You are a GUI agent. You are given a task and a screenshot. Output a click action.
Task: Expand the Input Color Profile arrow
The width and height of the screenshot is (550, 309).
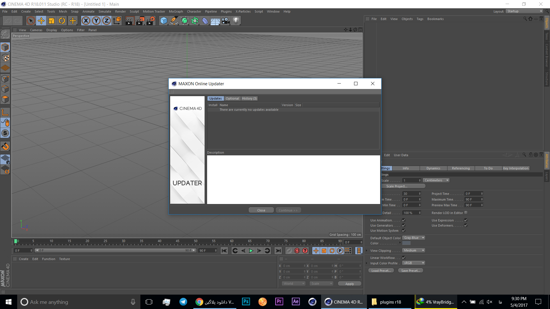[x=366, y=263]
